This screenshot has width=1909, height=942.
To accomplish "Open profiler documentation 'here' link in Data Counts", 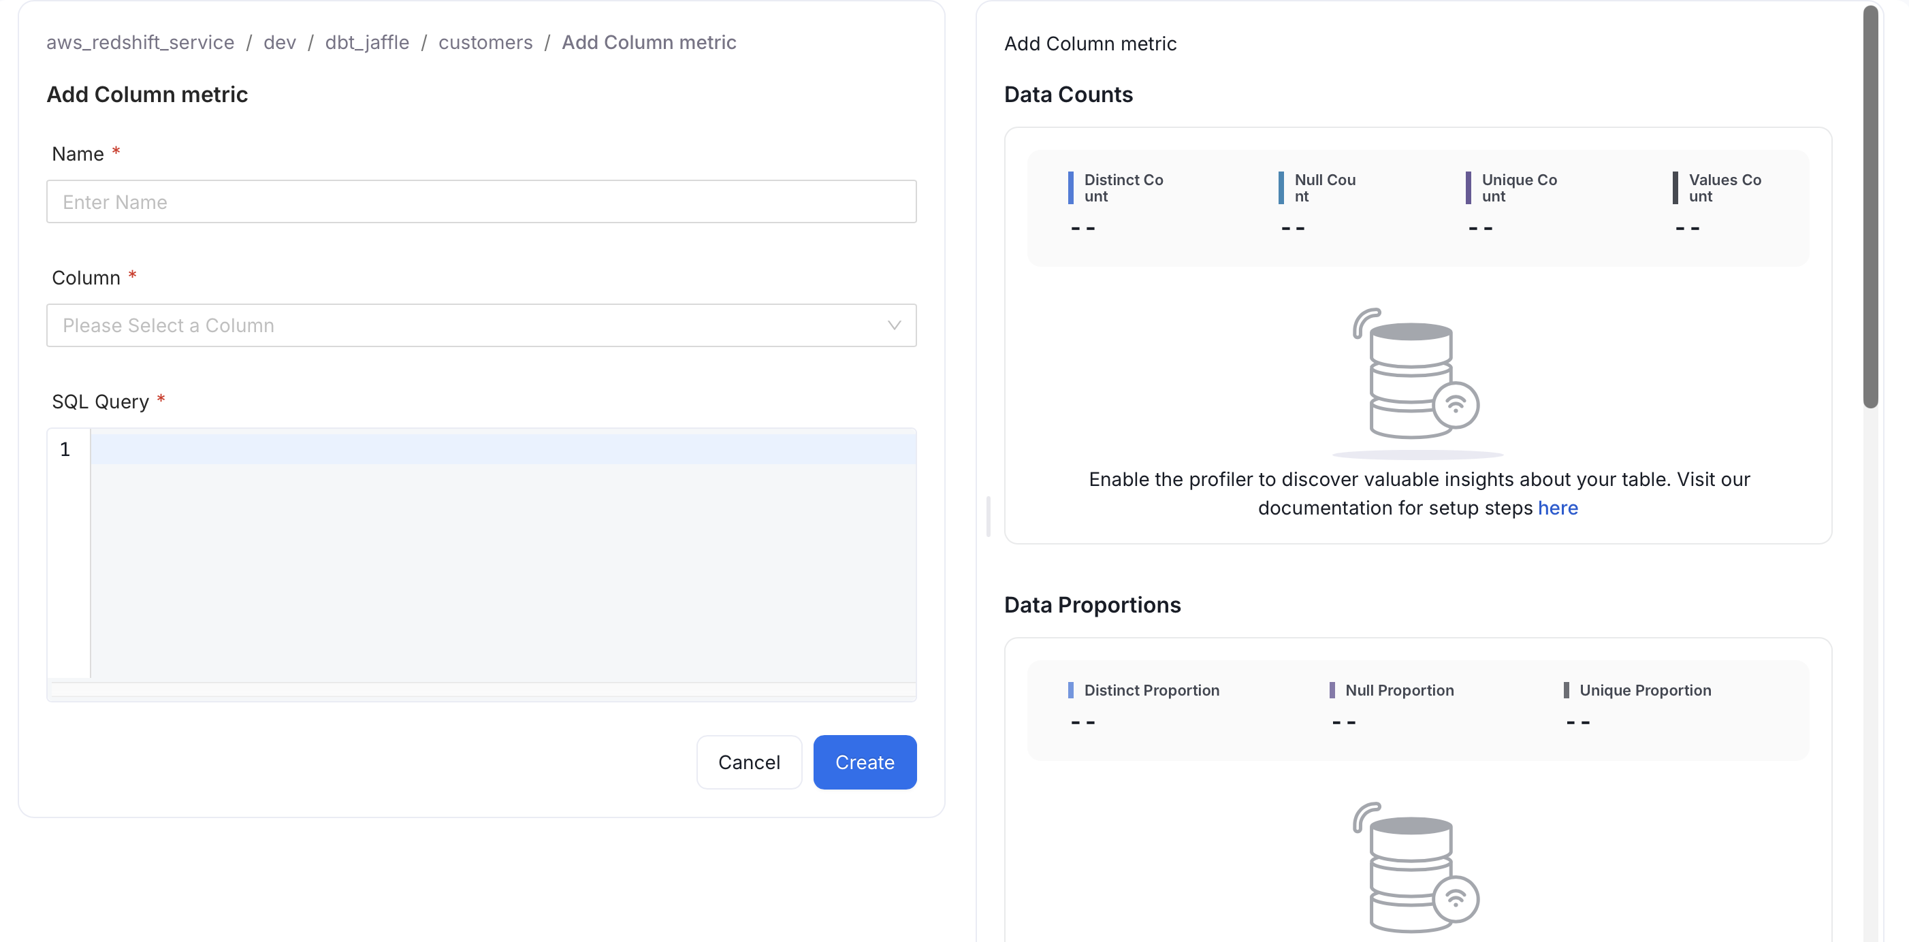I will 1558,508.
